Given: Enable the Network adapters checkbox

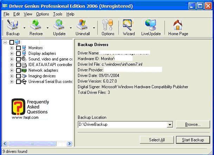Looking at the screenshot, I should pyautogui.click(x=18, y=70).
